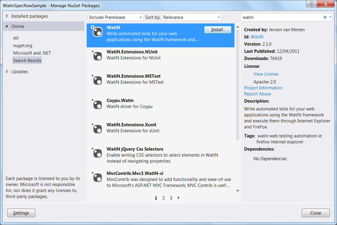The width and height of the screenshot is (337, 225).
Task: Click the WatiN.Extensions.MSTest package icon
Action: pos(97,80)
